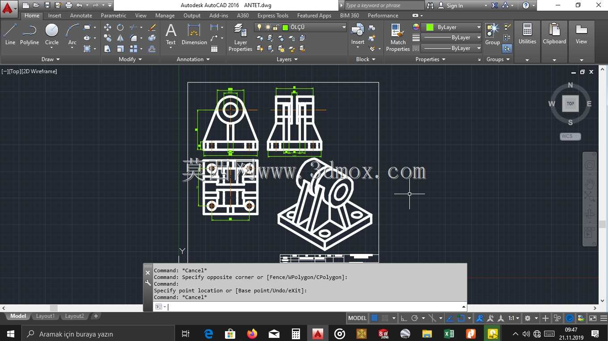608x341 pixels.
Task: Open the ÖLÇÜ layer dropdown list
Action: click(344, 27)
